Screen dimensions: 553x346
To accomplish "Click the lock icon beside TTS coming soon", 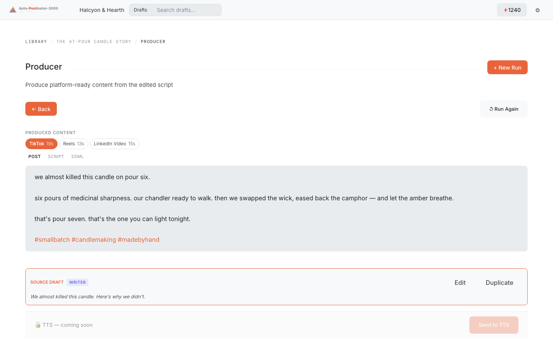I will (x=38, y=325).
